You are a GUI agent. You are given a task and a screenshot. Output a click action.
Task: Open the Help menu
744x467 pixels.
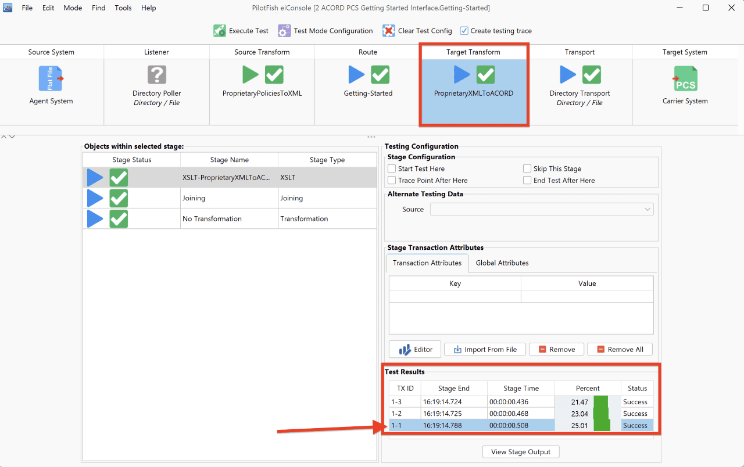[149, 8]
